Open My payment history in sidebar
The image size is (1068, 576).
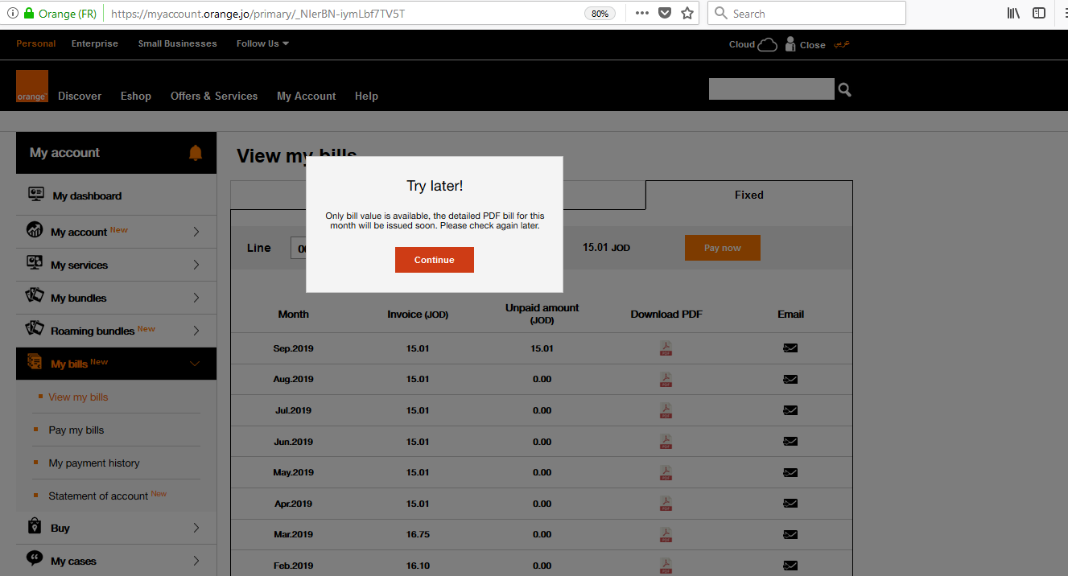point(94,463)
